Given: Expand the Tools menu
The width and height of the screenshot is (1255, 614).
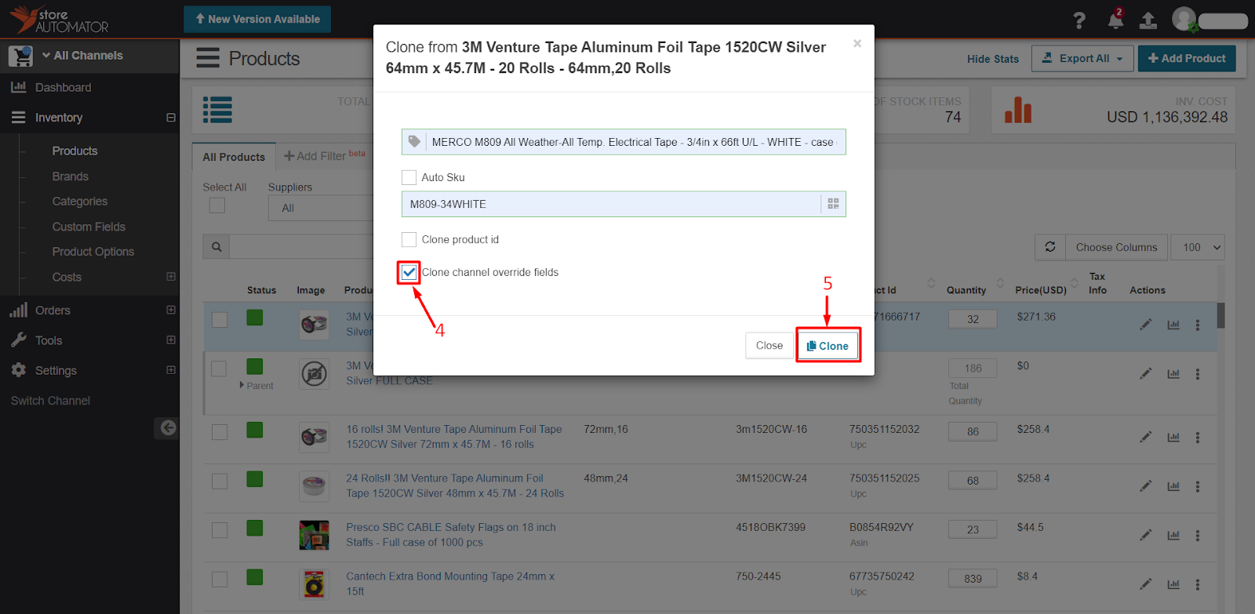Looking at the screenshot, I should pyautogui.click(x=171, y=340).
